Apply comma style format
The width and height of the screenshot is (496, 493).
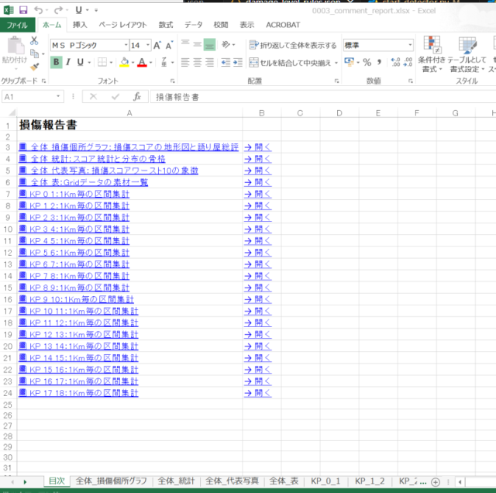pyautogui.click(x=379, y=62)
